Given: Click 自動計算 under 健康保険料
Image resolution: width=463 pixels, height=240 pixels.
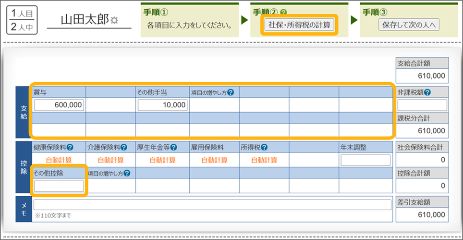Looking at the screenshot, I should (59, 160).
